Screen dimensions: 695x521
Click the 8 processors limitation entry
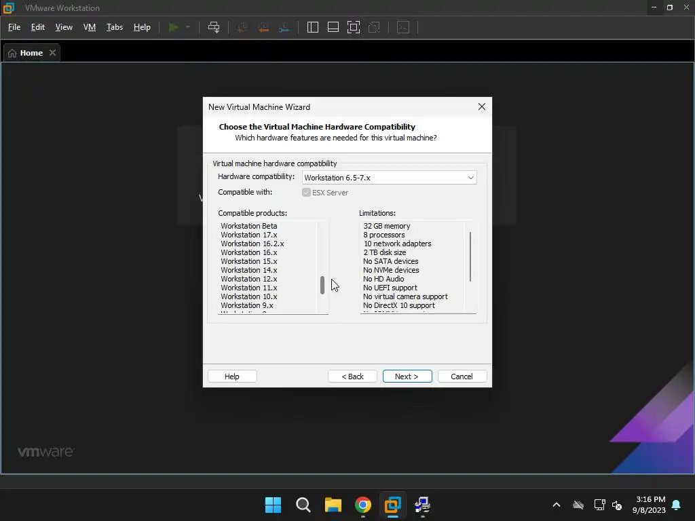click(384, 235)
